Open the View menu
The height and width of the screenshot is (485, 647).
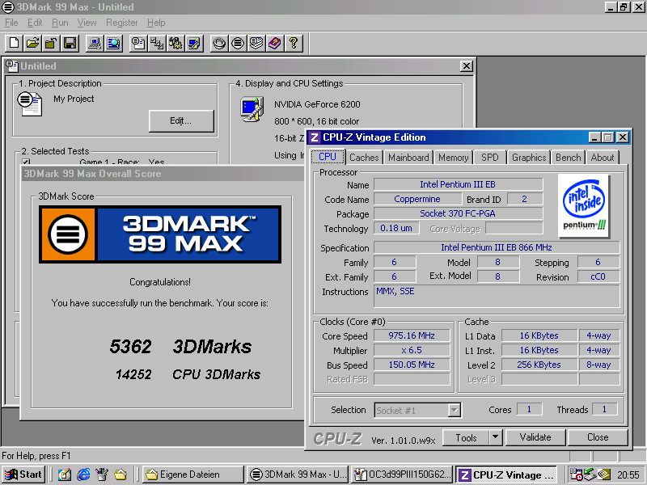87,23
